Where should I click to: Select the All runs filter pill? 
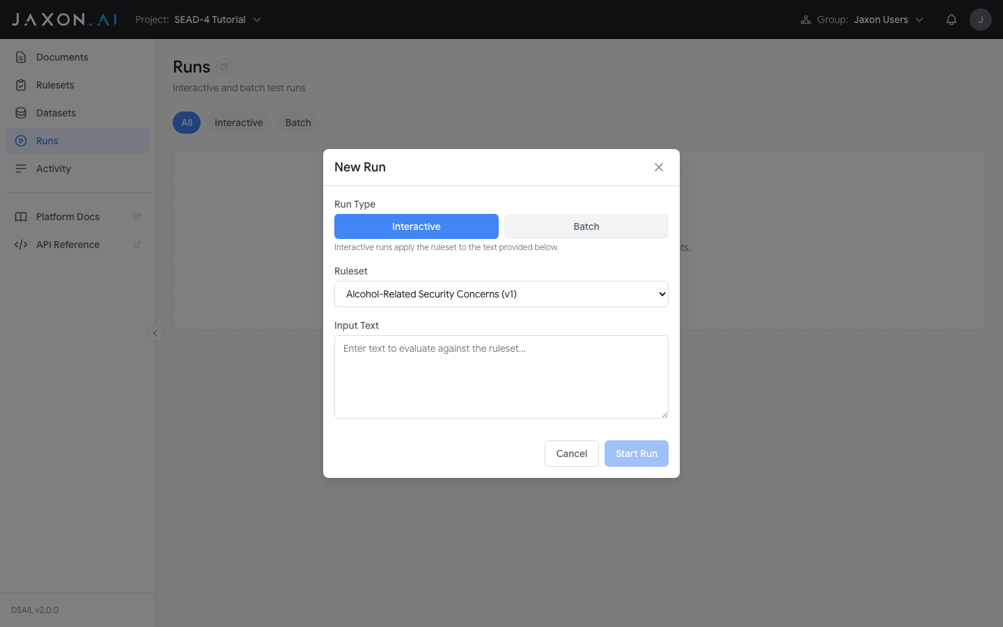186,122
